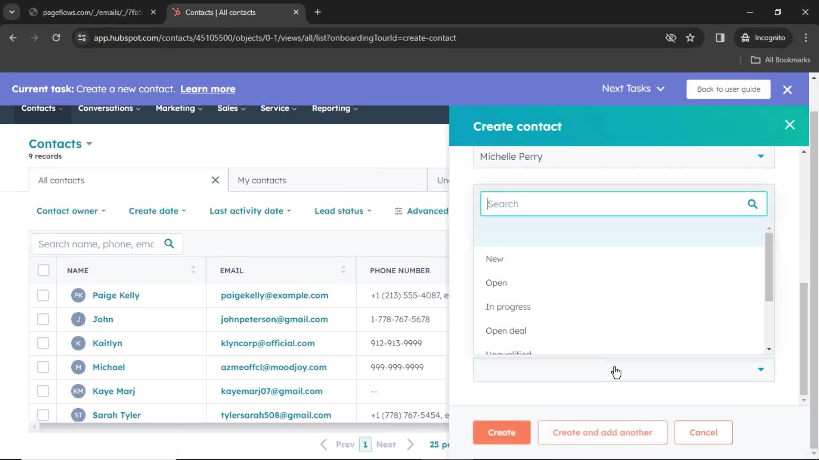Click Kaitlyn's K avatar icon

pyautogui.click(x=78, y=343)
